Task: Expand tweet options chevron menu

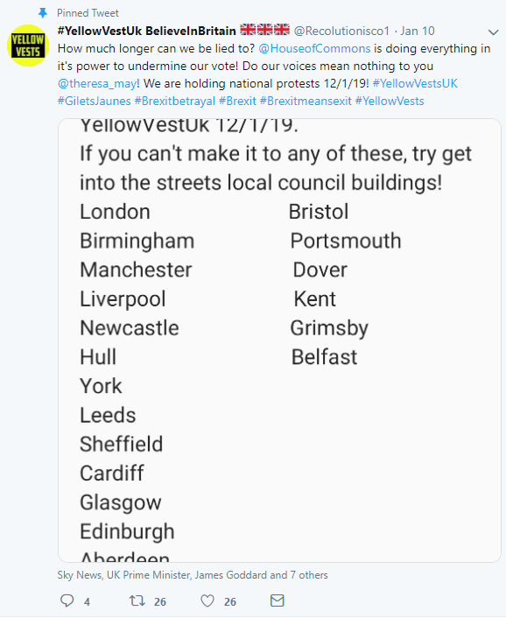Action: pyautogui.click(x=493, y=32)
